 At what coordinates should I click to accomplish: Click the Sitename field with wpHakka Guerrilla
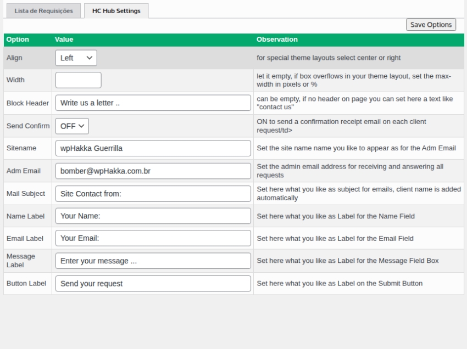[153, 148]
